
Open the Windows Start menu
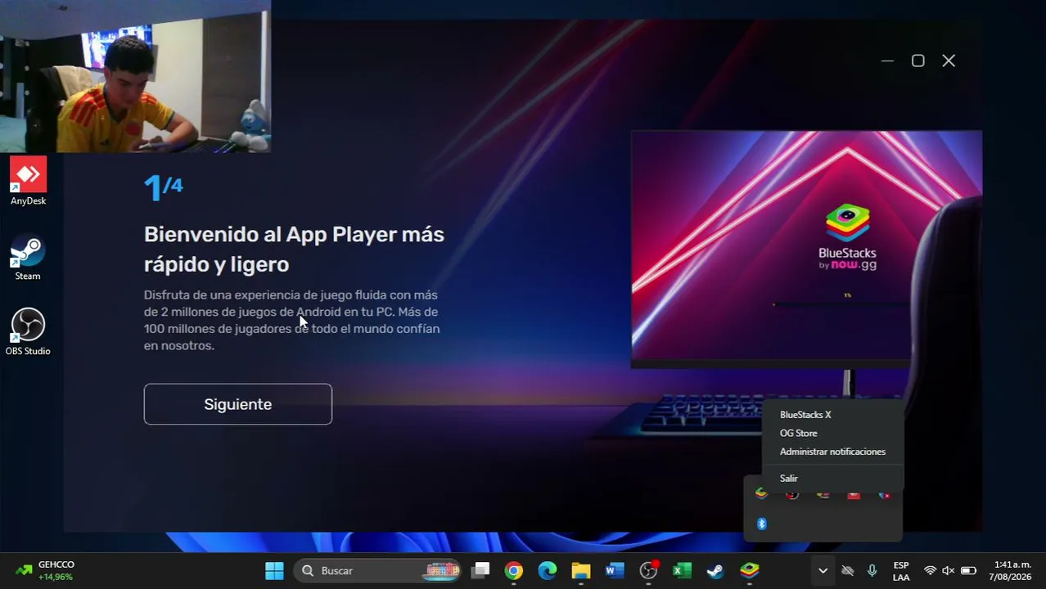click(274, 570)
